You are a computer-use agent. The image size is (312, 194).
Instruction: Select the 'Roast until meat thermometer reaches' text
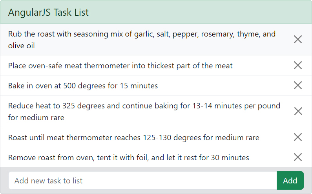click(x=133, y=137)
